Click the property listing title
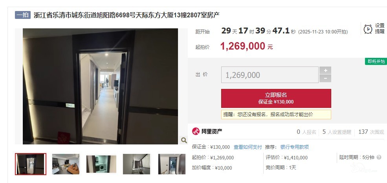 point(127,15)
